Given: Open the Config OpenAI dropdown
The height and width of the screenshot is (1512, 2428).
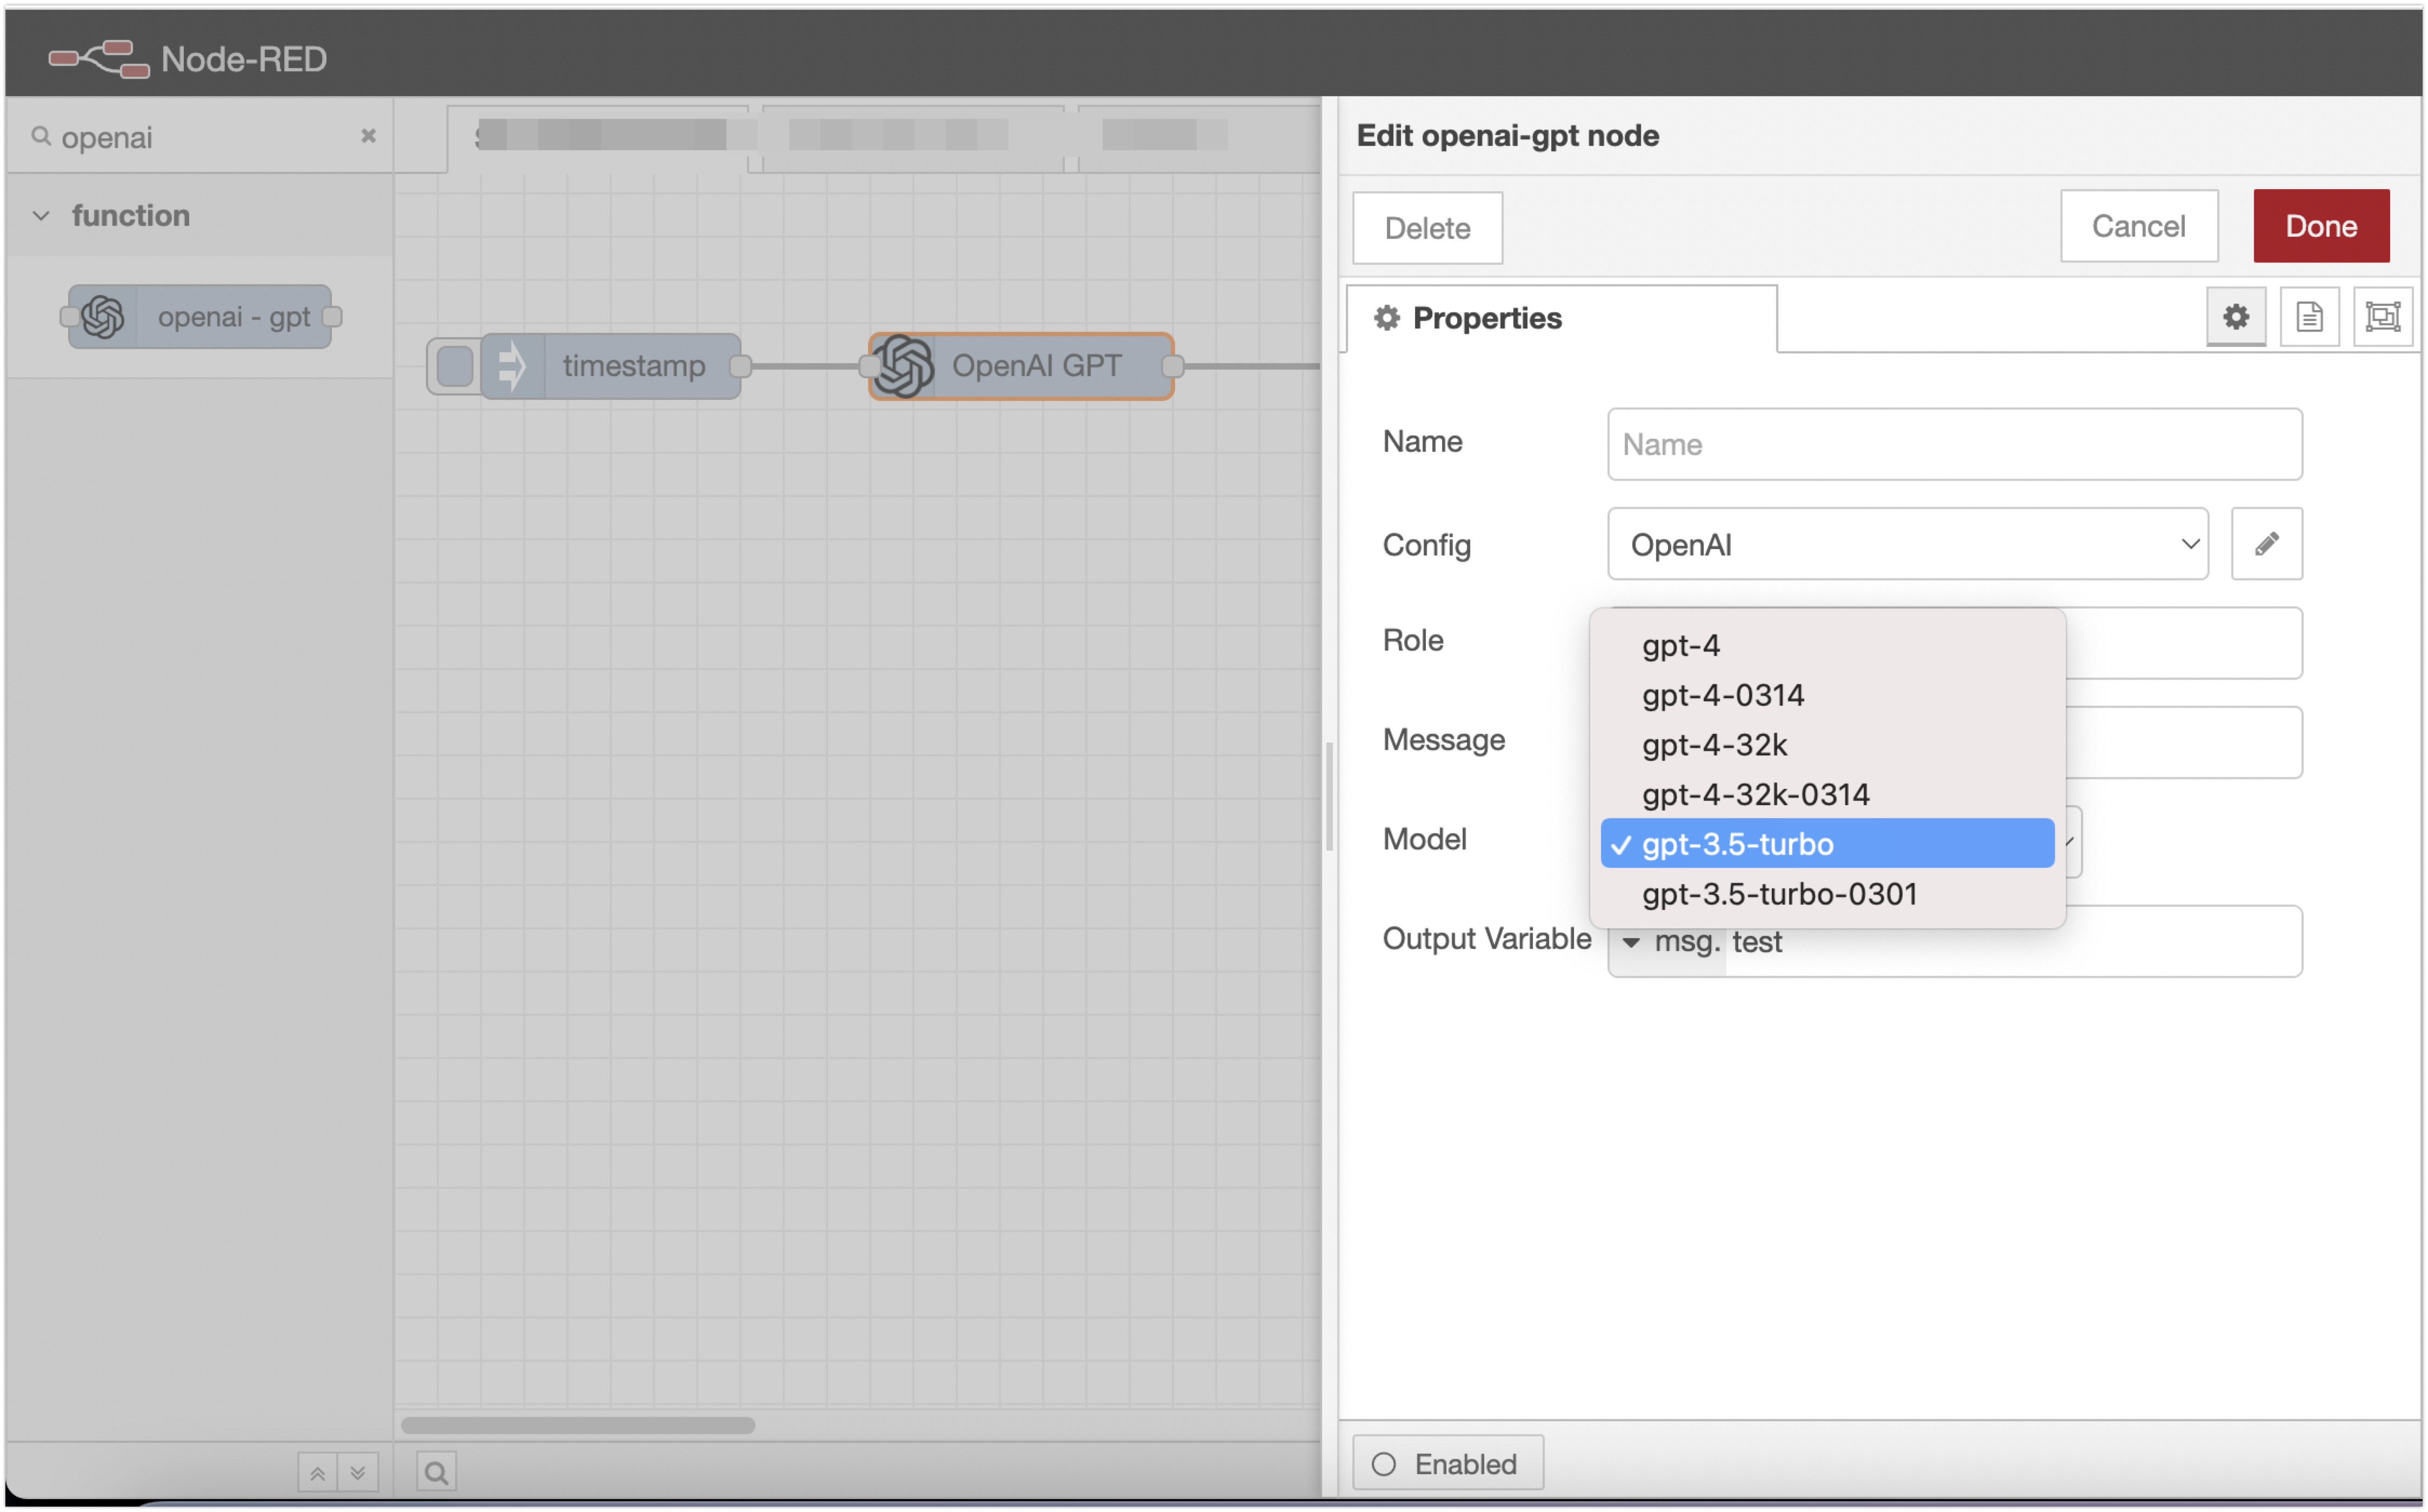Looking at the screenshot, I should 1907,544.
